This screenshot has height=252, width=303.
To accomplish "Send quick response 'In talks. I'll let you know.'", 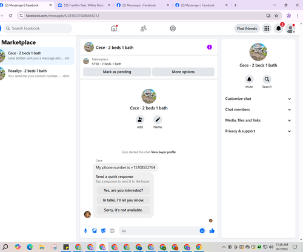I will (124, 200).
